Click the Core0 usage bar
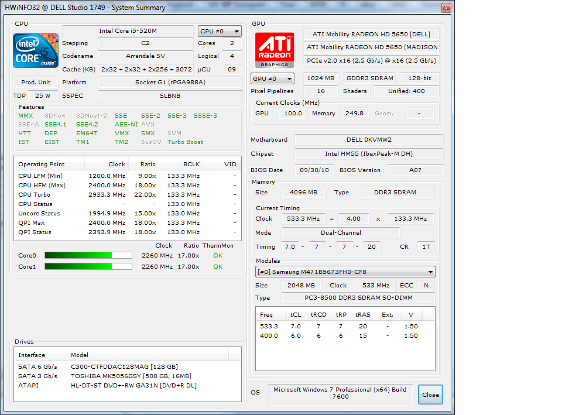 point(88,256)
